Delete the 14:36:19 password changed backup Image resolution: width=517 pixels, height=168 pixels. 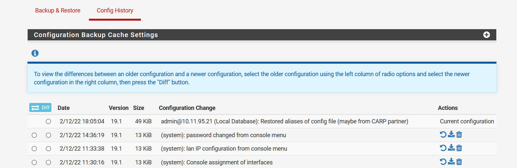(x=459, y=135)
